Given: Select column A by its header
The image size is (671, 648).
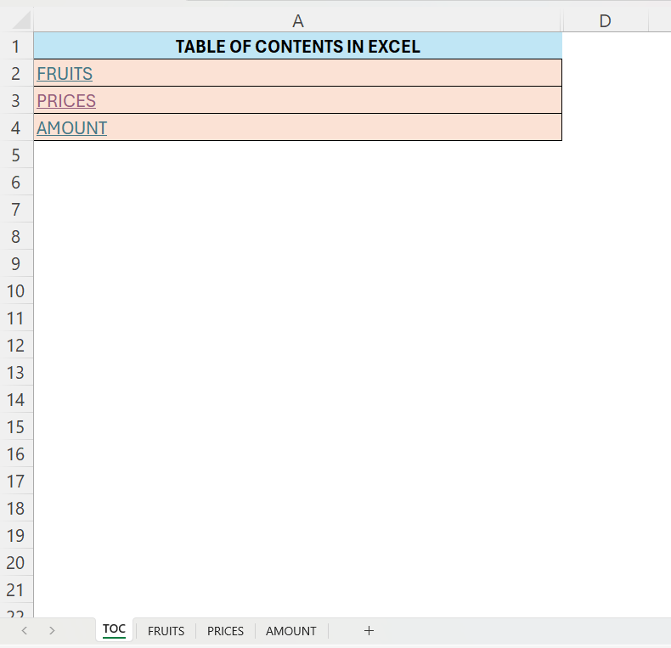Looking at the screenshot, I should click(297, 21).
